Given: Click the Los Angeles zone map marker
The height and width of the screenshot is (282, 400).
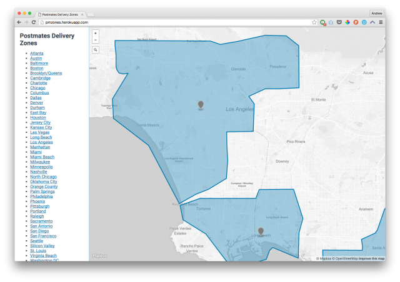Looking at the screenshot, I should tap(201, 105).
